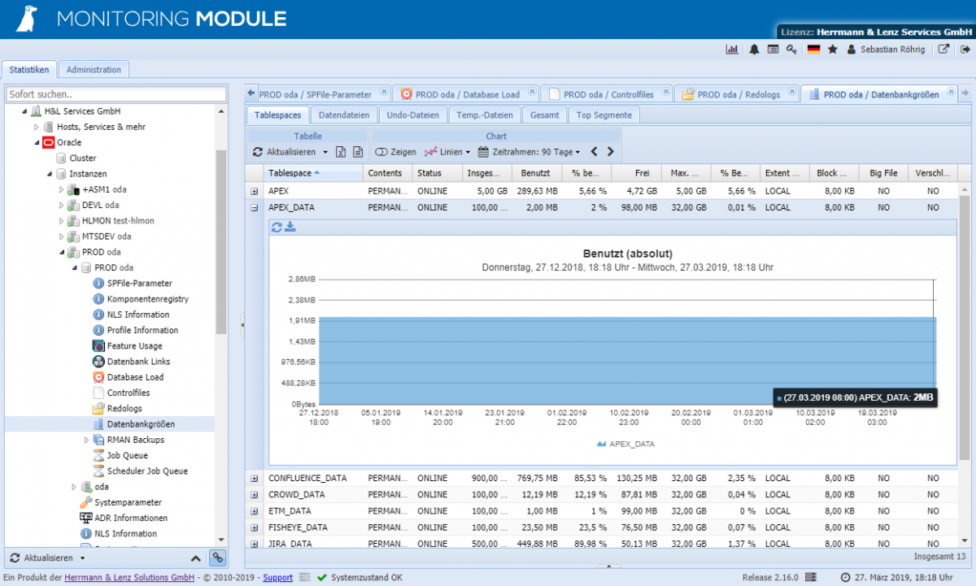
Task: Download the APEX_DATA chart image
Action: point(290,228)
